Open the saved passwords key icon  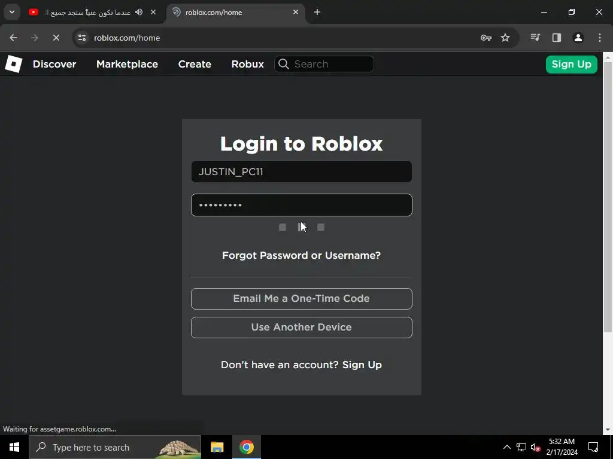point(486,38)
